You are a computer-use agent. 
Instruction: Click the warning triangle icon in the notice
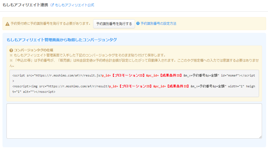click(x=7, y=24)
